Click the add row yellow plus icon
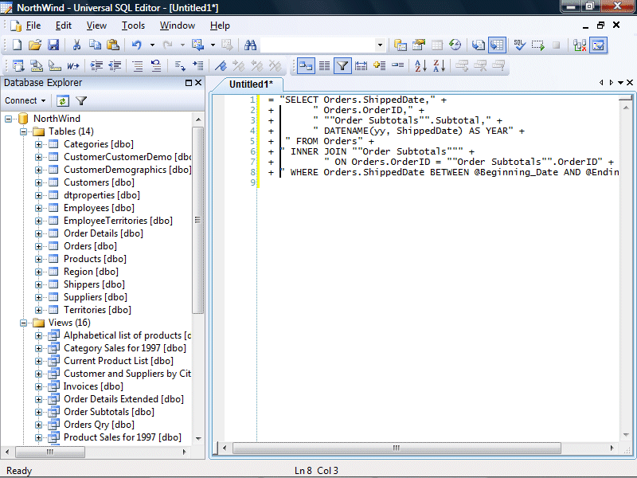637x478 pixels. [379, 65]
